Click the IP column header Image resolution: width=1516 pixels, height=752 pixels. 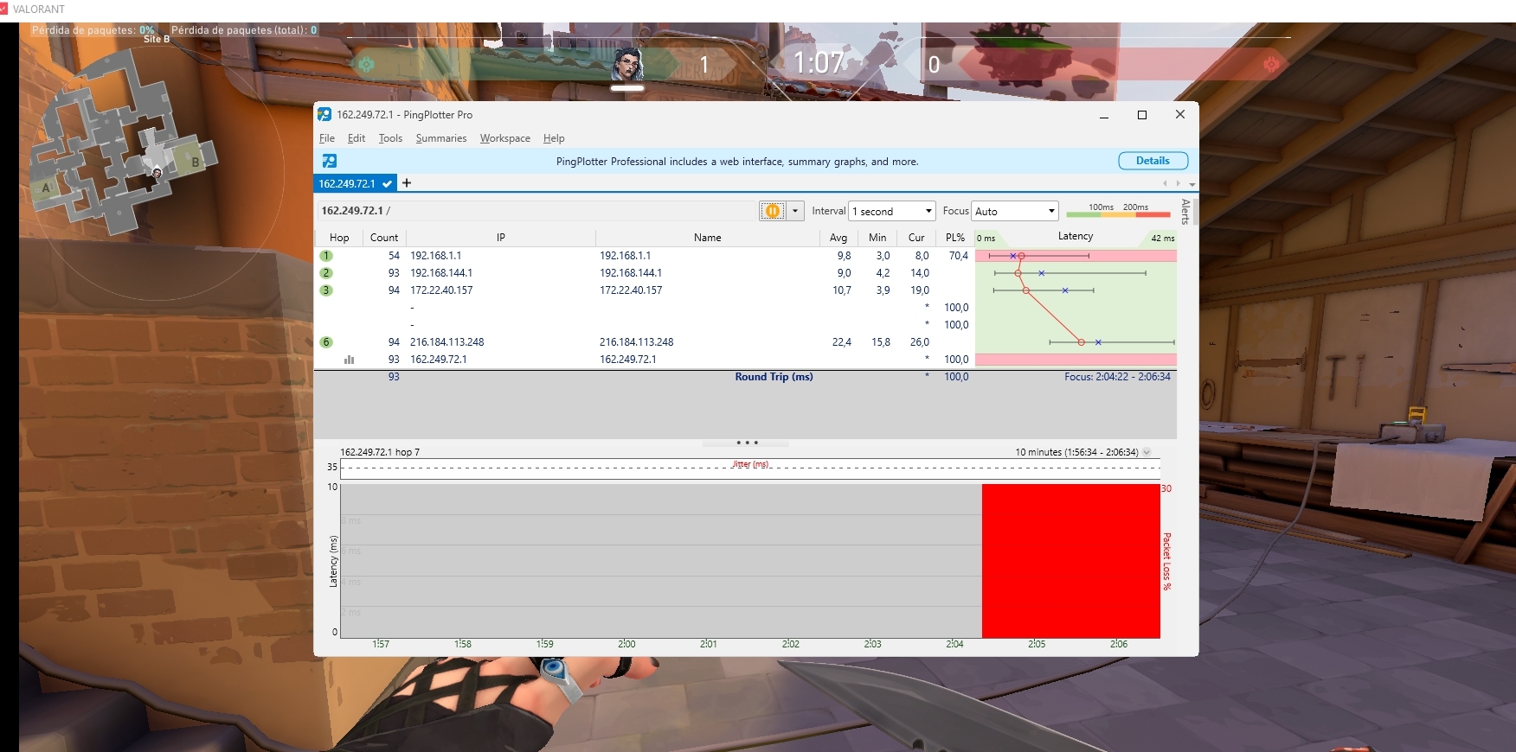[x=501, y=238]
